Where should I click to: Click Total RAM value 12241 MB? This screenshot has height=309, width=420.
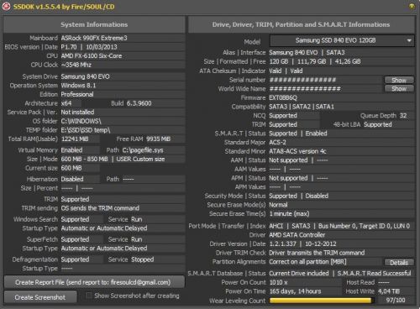(75, 139)
